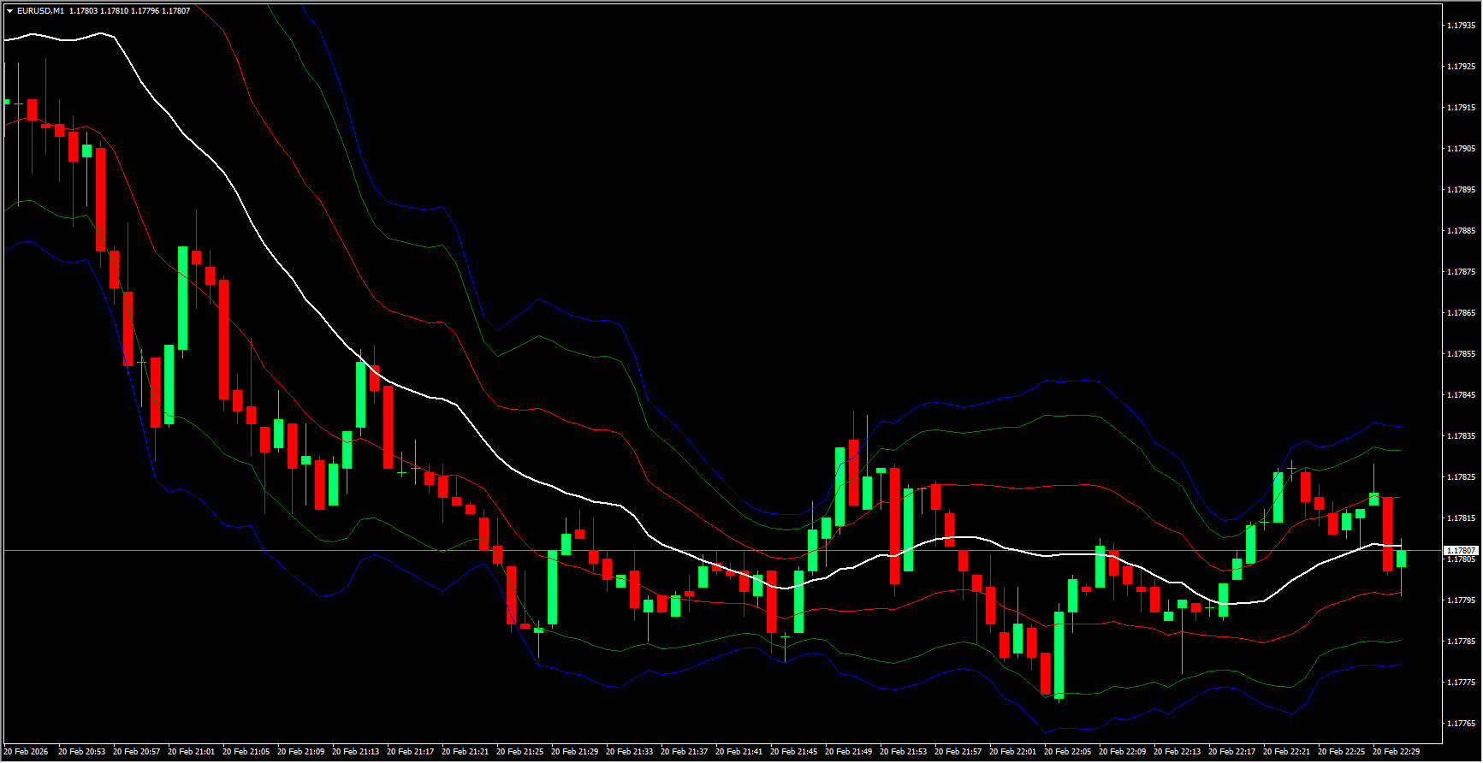Click the 1.17845 price axis label
This screenshot has height=763, width=1483.
[1461, 395]
